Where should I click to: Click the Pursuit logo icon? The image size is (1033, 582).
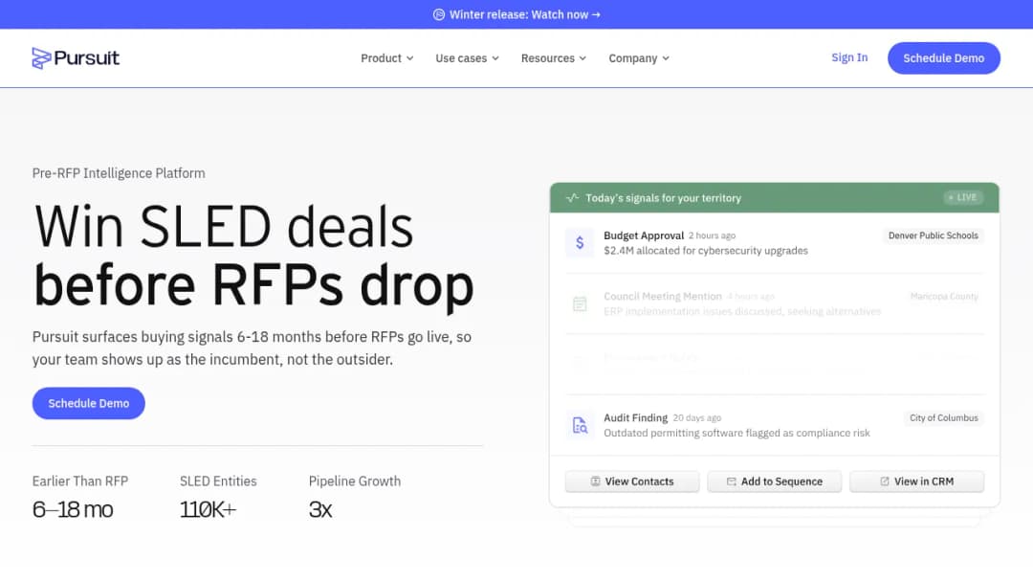(x=41, y=58)
